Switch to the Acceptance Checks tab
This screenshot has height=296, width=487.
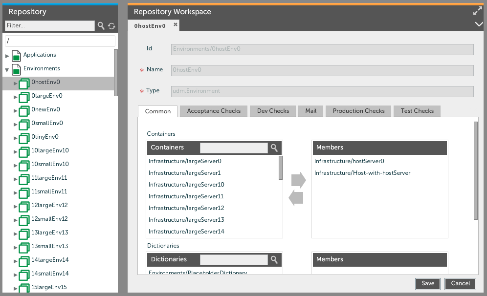click(214, 111)
